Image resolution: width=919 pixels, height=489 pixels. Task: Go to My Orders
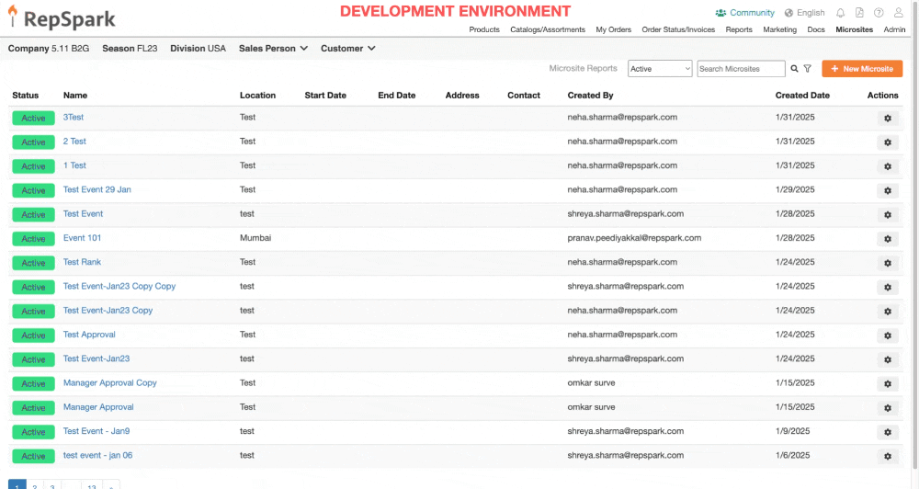[x=613, y=29]
